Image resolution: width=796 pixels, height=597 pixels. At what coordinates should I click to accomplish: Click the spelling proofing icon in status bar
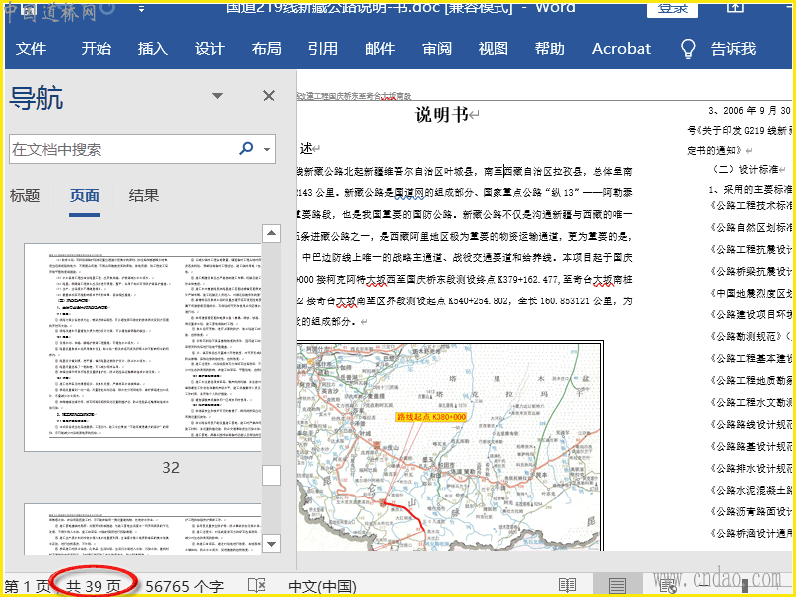click(256, 586)
